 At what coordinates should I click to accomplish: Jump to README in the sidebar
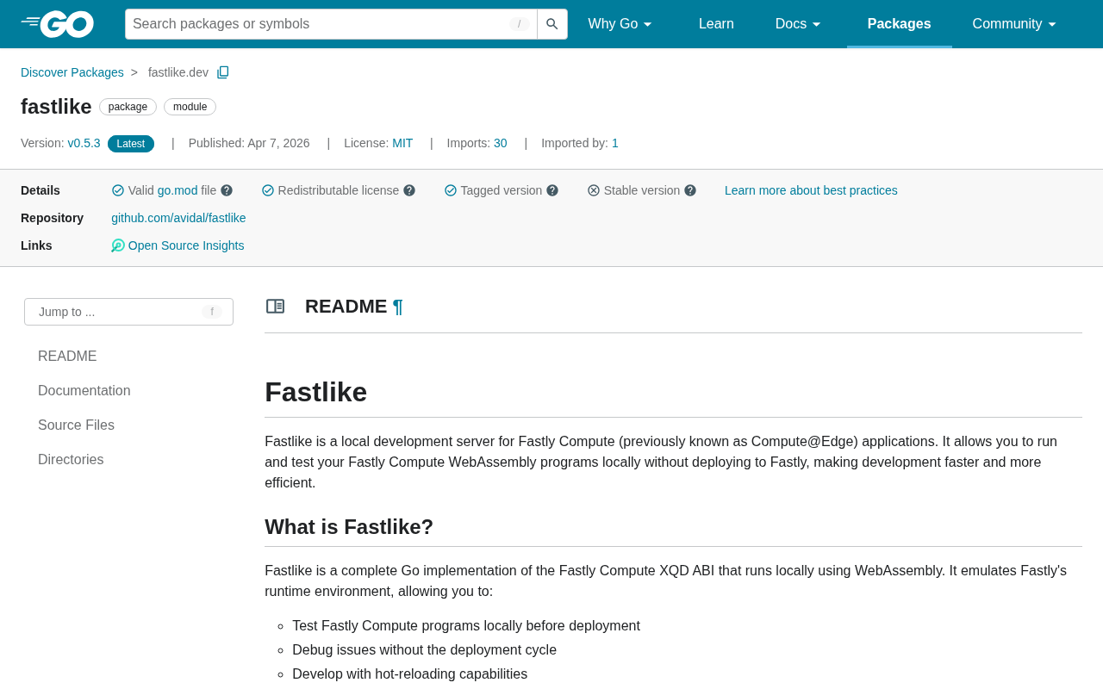pyautogui.click(x=67, y=357)
